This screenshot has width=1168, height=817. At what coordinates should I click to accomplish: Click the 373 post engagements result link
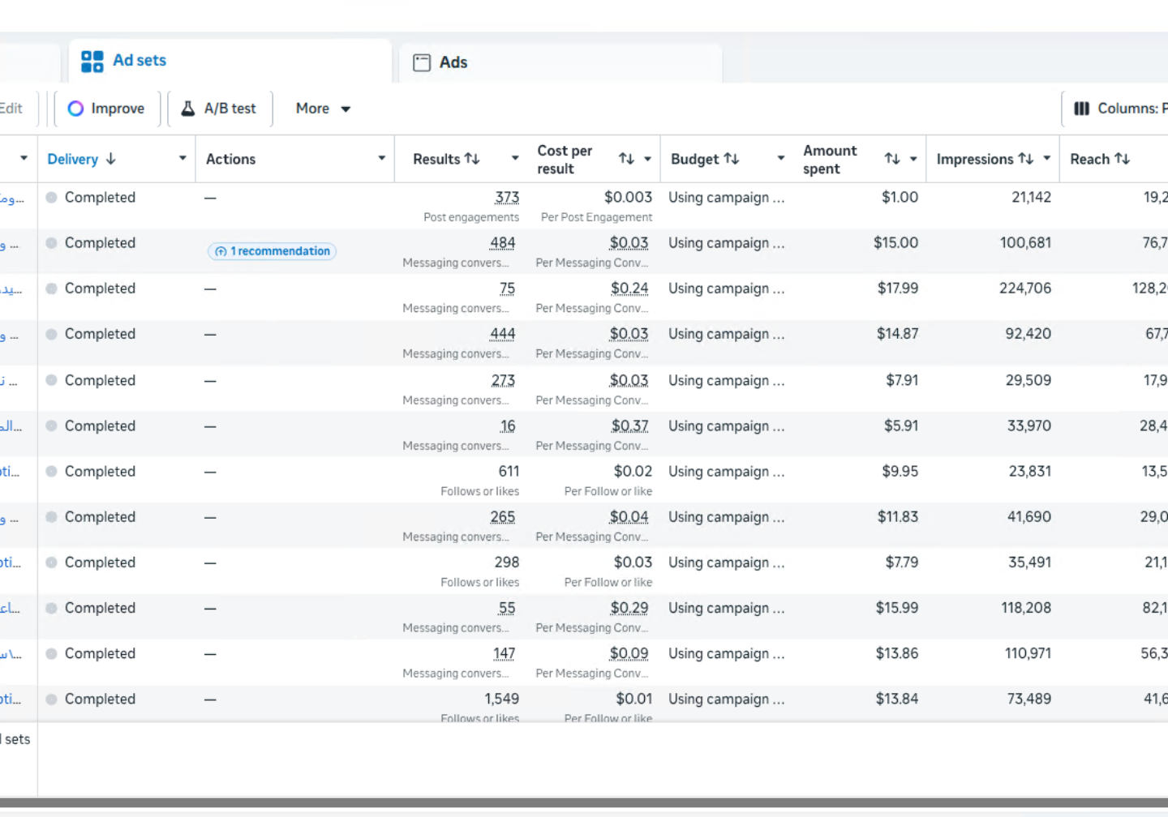pos(507,198)
